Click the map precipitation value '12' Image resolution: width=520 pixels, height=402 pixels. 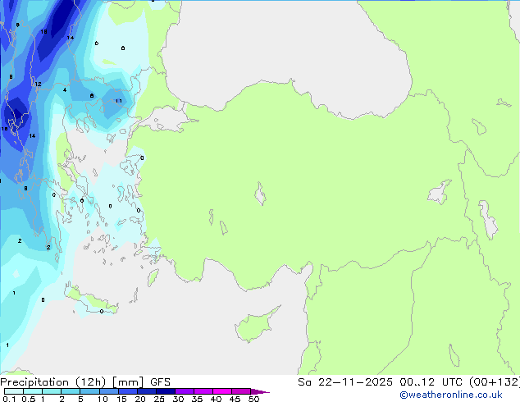[38, 84]
